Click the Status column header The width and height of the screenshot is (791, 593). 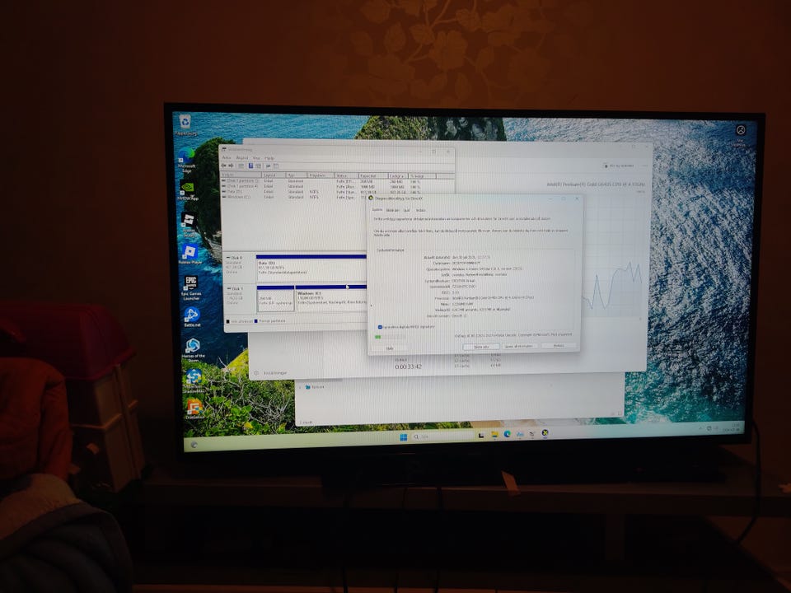click(346, 175)
